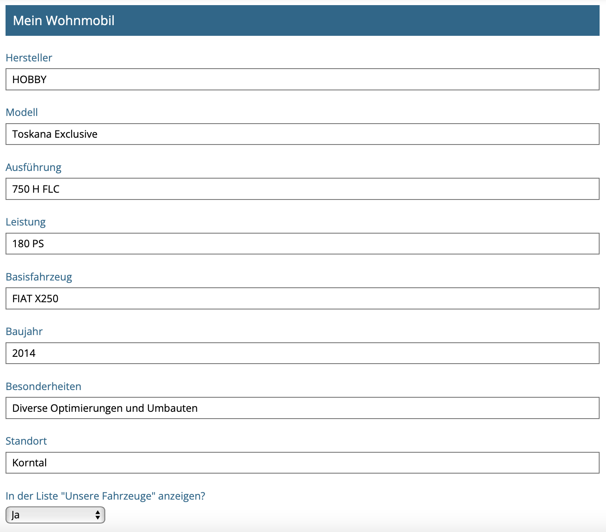
Task: Focus the Modell field with Toskana Exclusive
Action: click(x=302, y=134)
